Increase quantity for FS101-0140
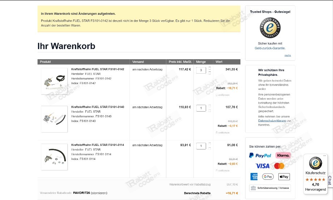The width and height of the screenshot is (333, 200). point(210,106)
